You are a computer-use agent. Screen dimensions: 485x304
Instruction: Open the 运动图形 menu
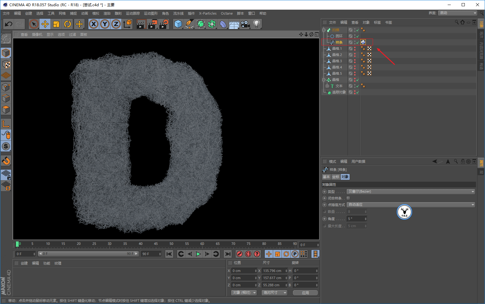151,13
